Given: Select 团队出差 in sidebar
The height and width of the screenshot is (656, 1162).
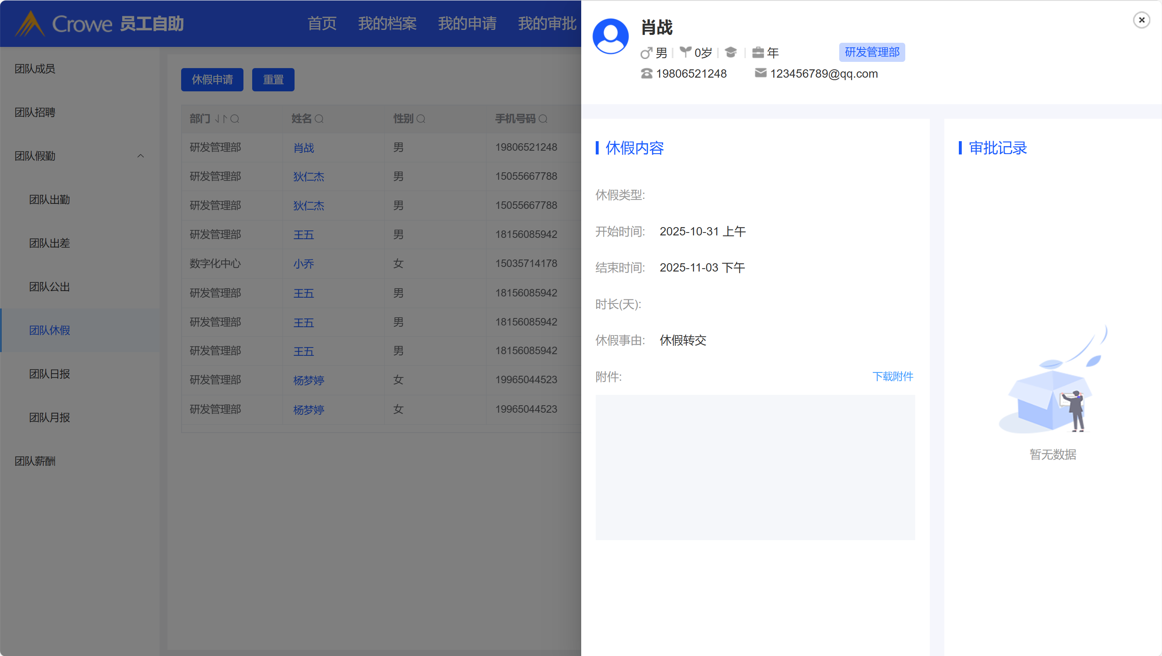Looking at the screenshot, I should (x=49, y=243).
